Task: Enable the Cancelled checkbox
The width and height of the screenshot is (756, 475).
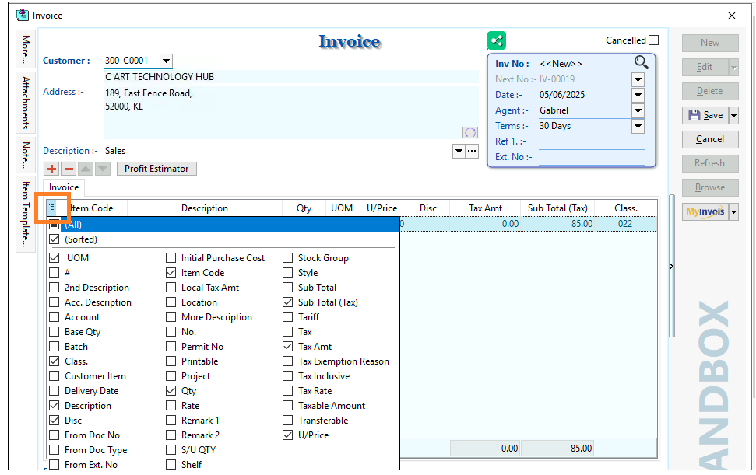Action: tap(653, 40)
